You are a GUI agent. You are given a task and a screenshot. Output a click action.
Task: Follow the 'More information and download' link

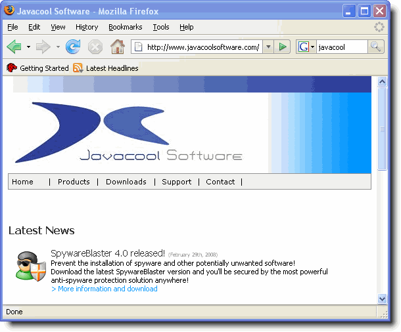(x=104, y=289)
